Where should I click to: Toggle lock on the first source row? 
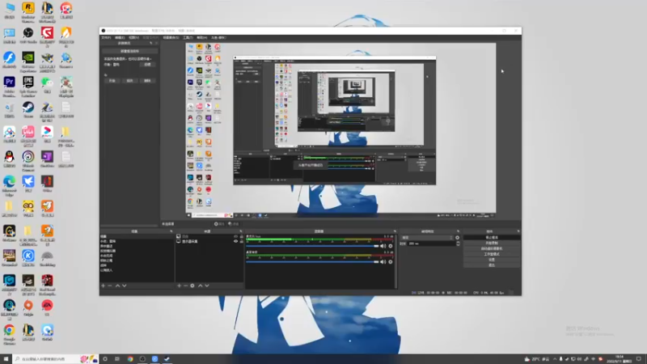coord(241,236)
